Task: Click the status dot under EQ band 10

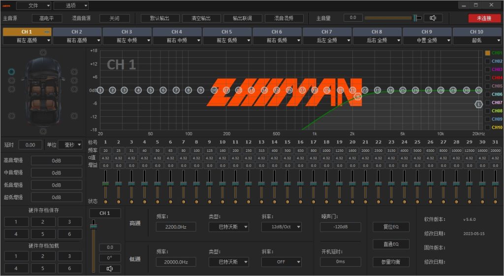Action: [222, 202]
